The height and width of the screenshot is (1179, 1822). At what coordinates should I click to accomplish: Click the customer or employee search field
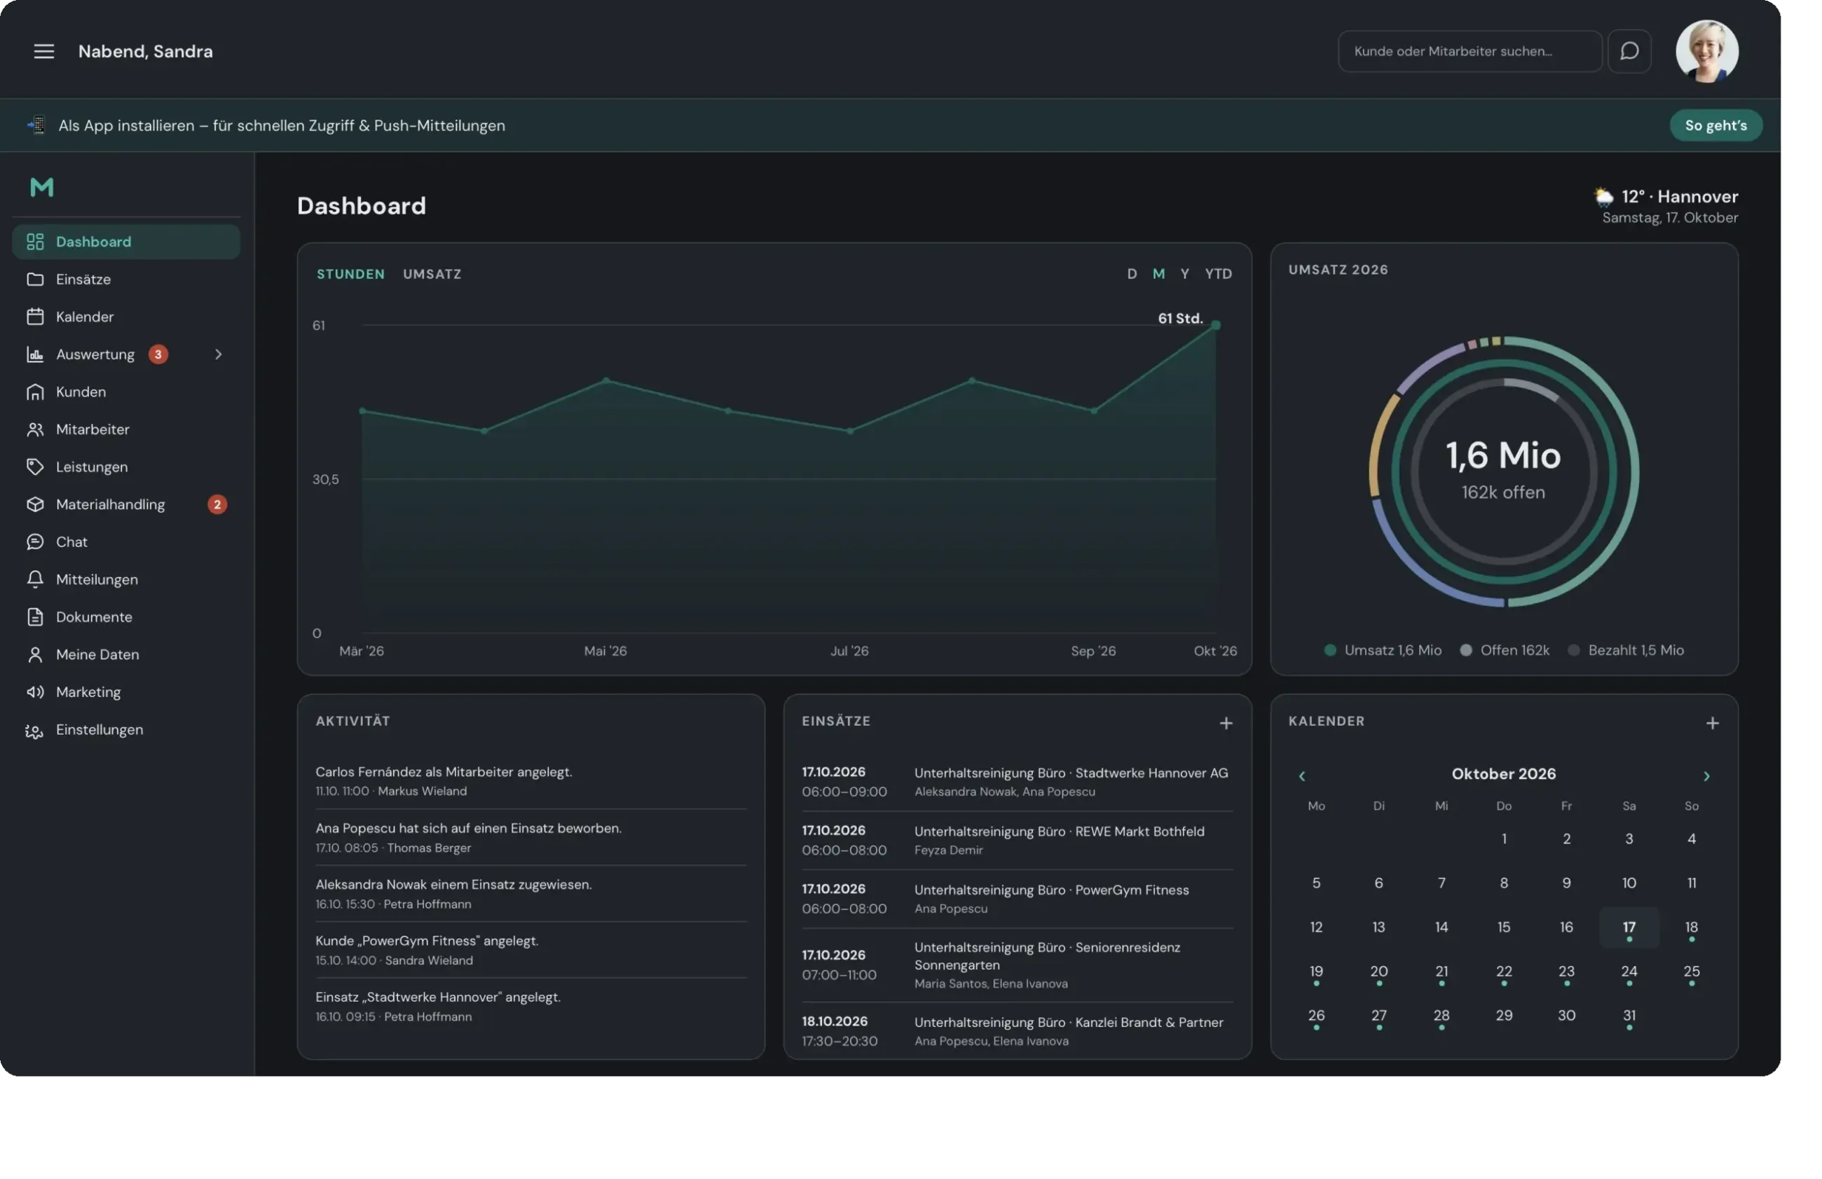1469,51
